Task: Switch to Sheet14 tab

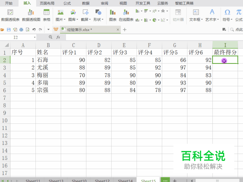Action: pyautogui.click(x=125, y=181)
